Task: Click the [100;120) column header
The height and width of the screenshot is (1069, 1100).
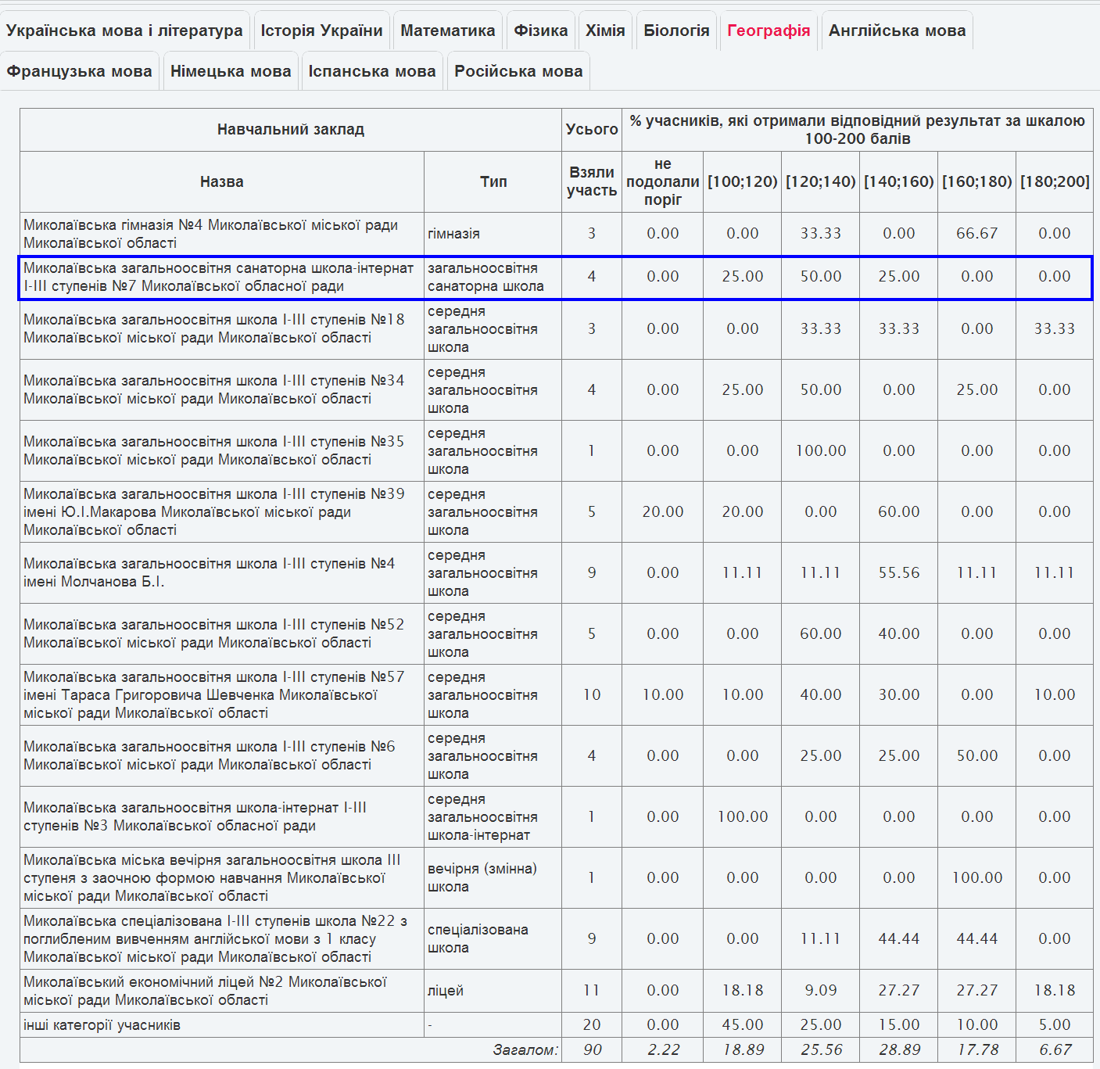Action: (743, 181)
